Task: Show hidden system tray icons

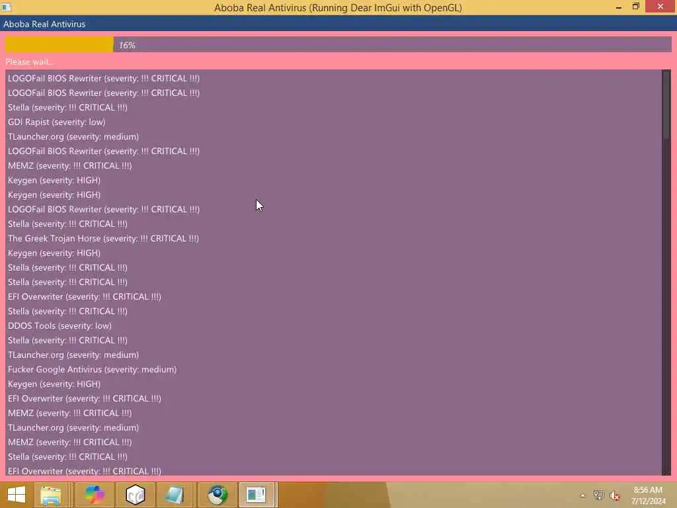Action: point(582,495)
